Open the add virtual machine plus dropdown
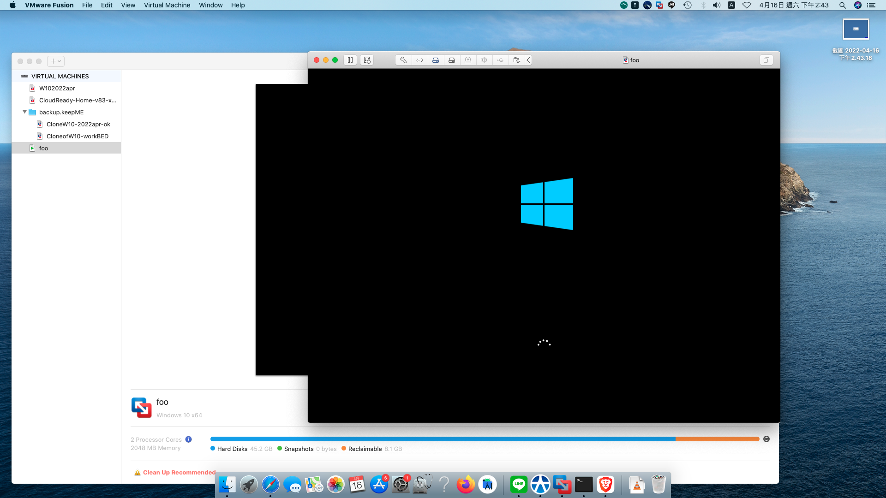 55,61
